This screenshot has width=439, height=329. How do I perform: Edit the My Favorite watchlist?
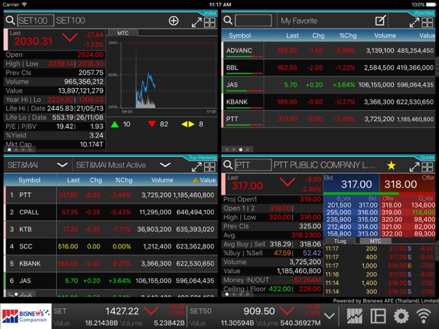tap(380, 20)
